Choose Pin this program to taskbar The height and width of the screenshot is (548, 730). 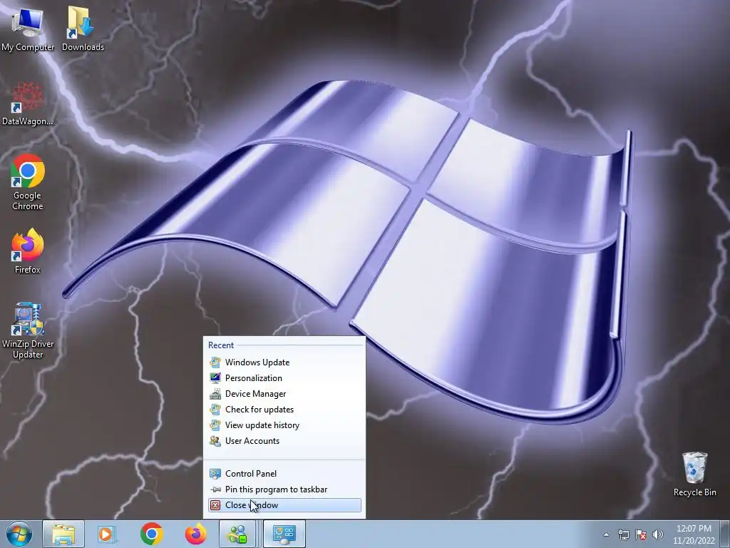click(x=284, y=489)
